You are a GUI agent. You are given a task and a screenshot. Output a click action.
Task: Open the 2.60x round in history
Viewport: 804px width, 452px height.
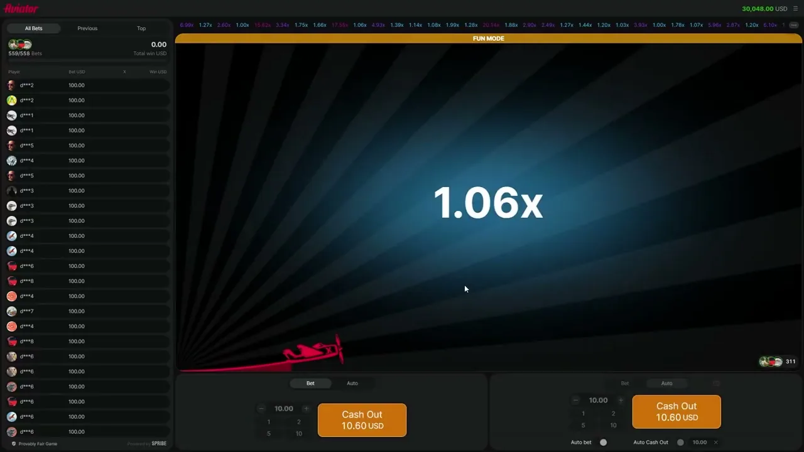click(x=224, y=25)
